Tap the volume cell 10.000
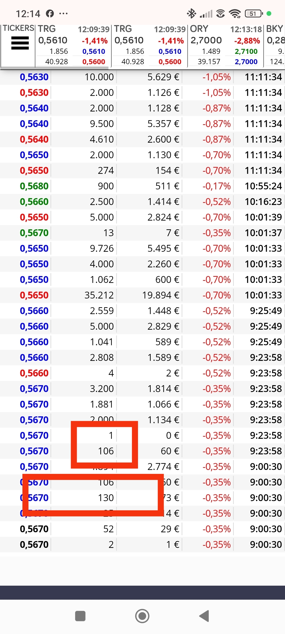 click(x=99, y=77)
